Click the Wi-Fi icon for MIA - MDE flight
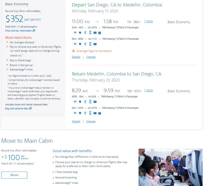 point(75,44)
